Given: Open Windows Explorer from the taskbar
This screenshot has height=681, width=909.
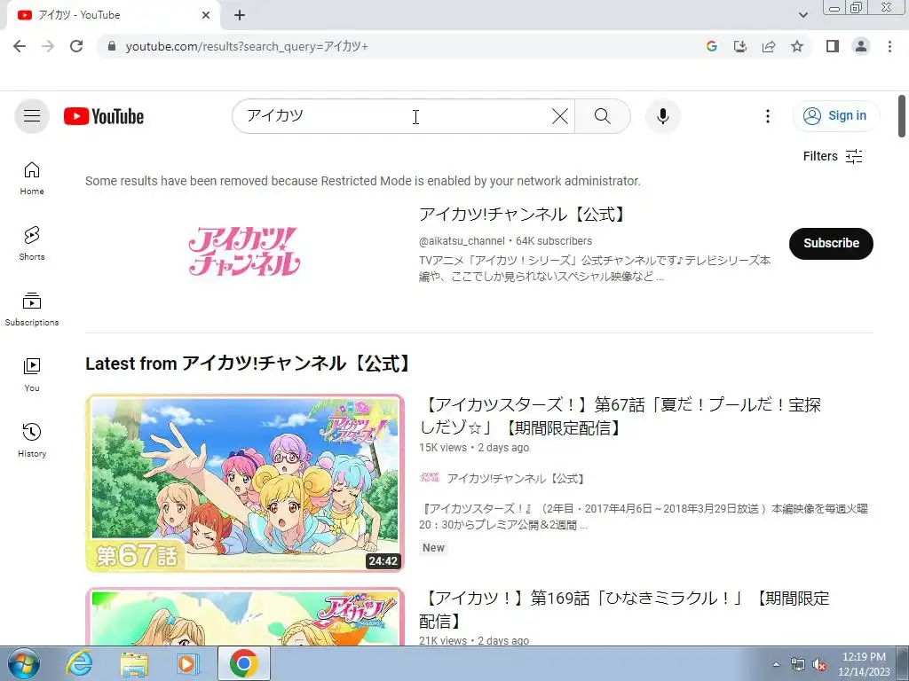Looking at the screenshot, I should pos(134,663).
